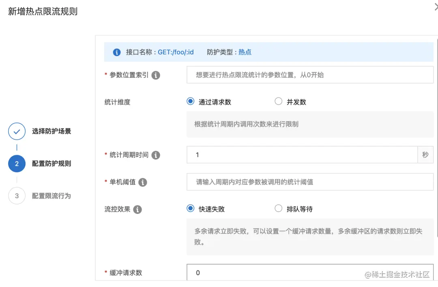Open step label 配置防护规则
438x287 pixels.
coord(52,164)
